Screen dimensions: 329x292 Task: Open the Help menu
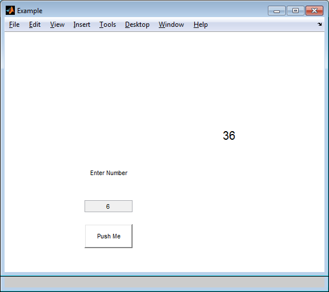click(200, 25)
